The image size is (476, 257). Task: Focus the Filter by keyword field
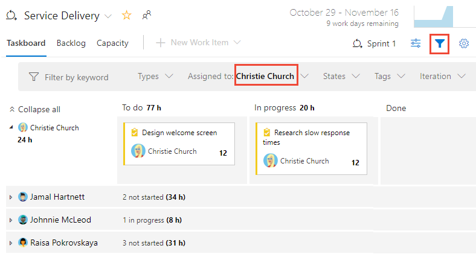click(76, 77)
